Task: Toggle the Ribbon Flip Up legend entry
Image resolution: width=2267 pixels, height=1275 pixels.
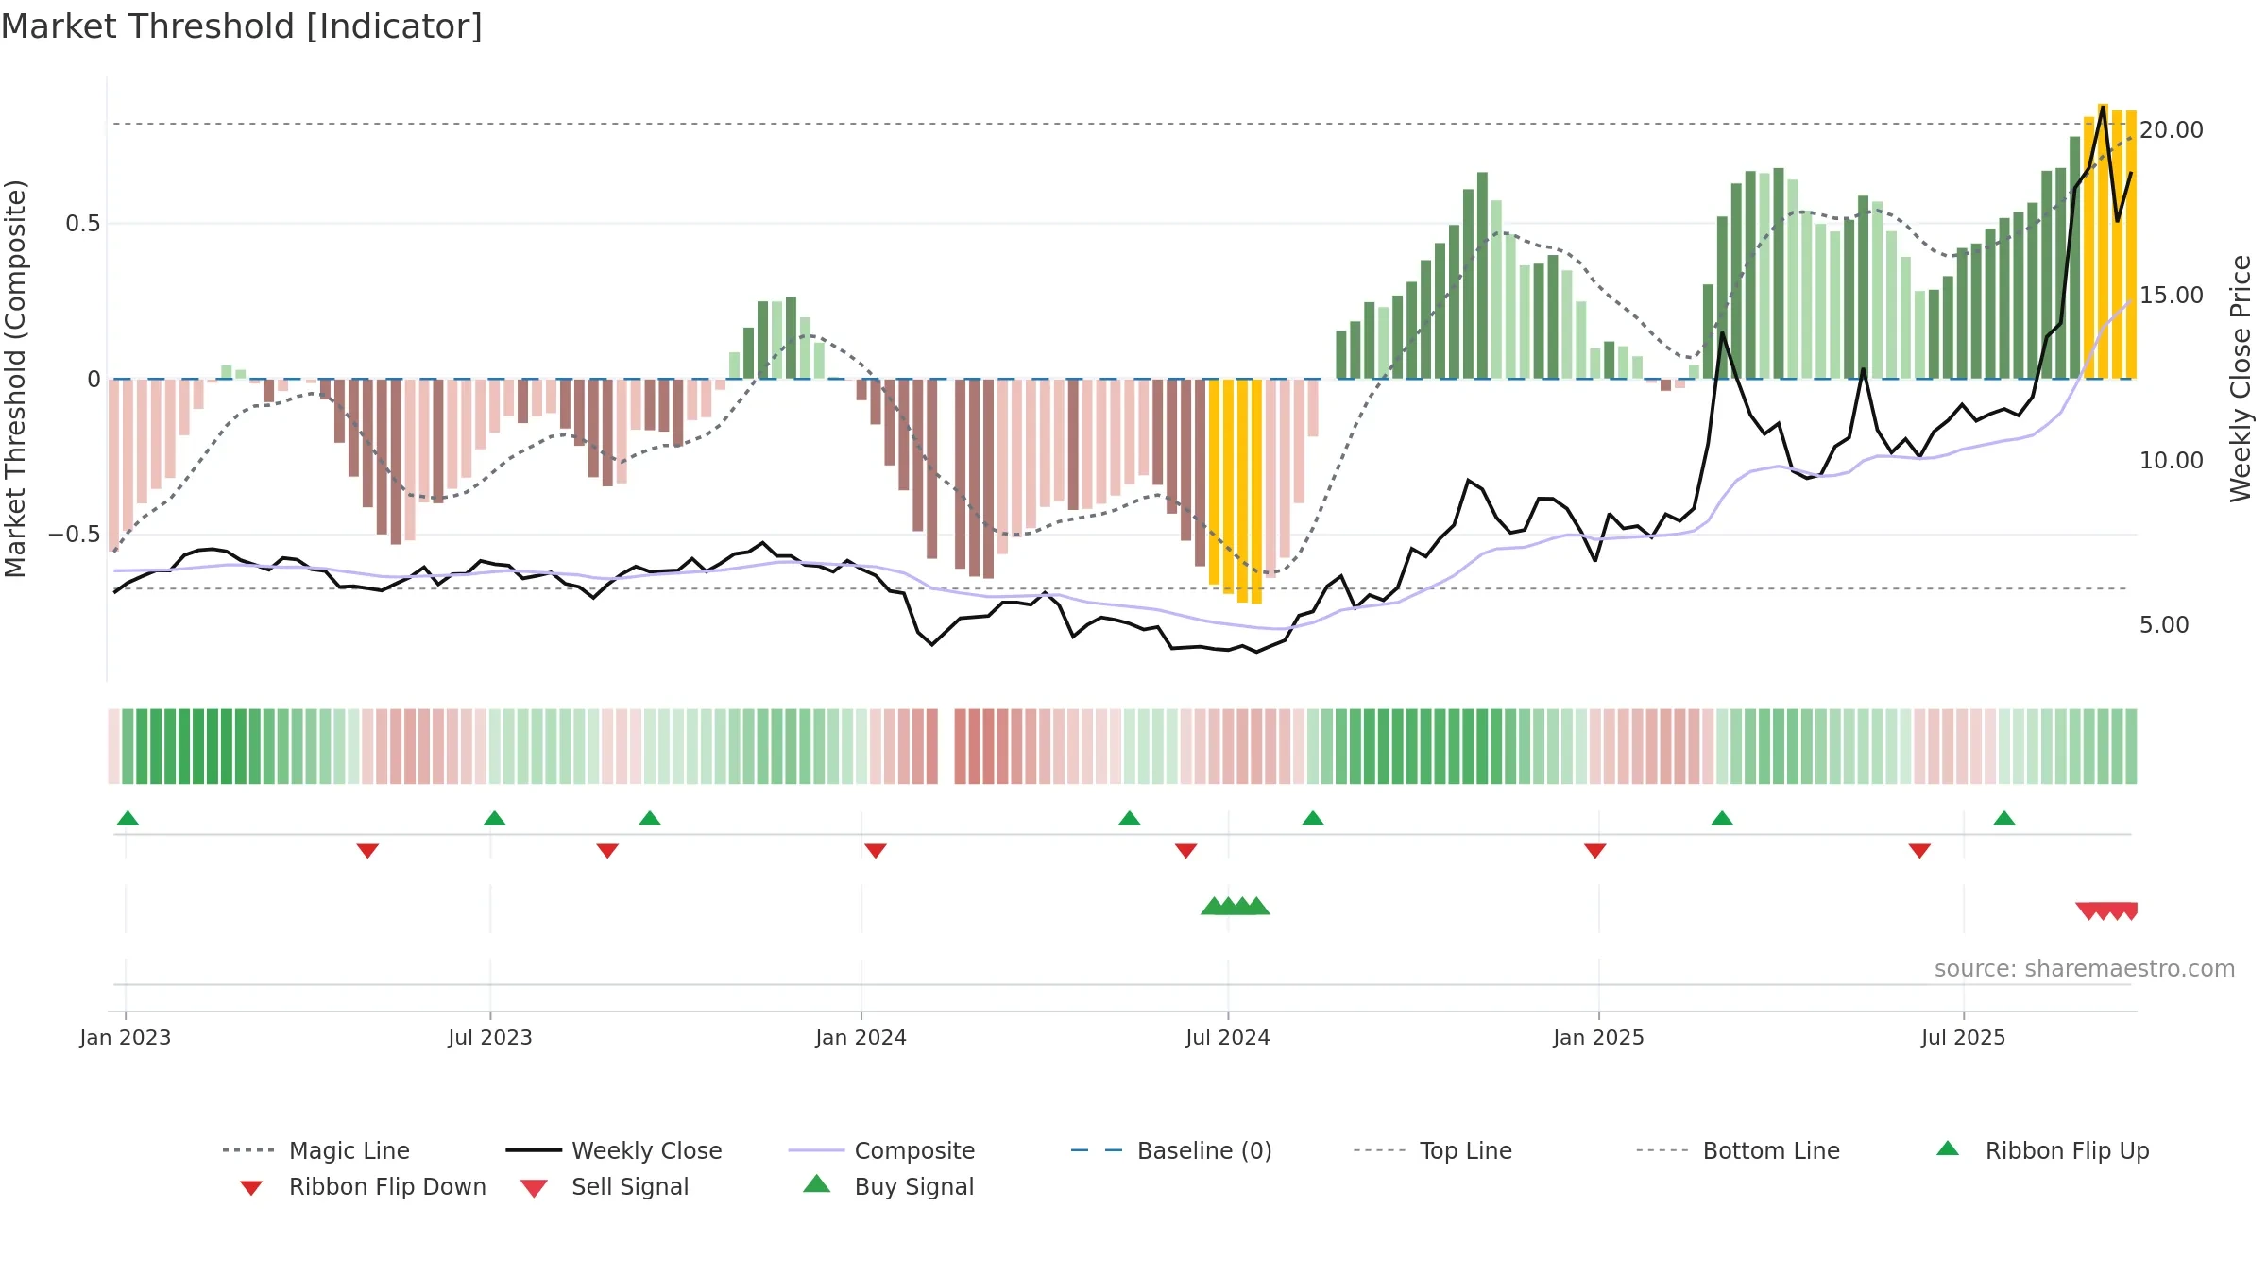Action: coord(2042,1150)
